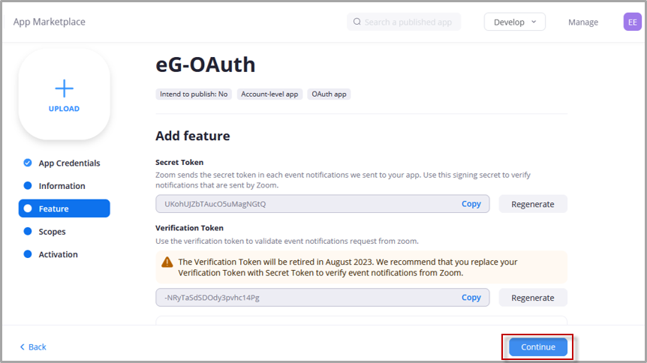This screenshot has width=647, height=363.
Task: Click the Add feature heading
Action: pos(193,136)
